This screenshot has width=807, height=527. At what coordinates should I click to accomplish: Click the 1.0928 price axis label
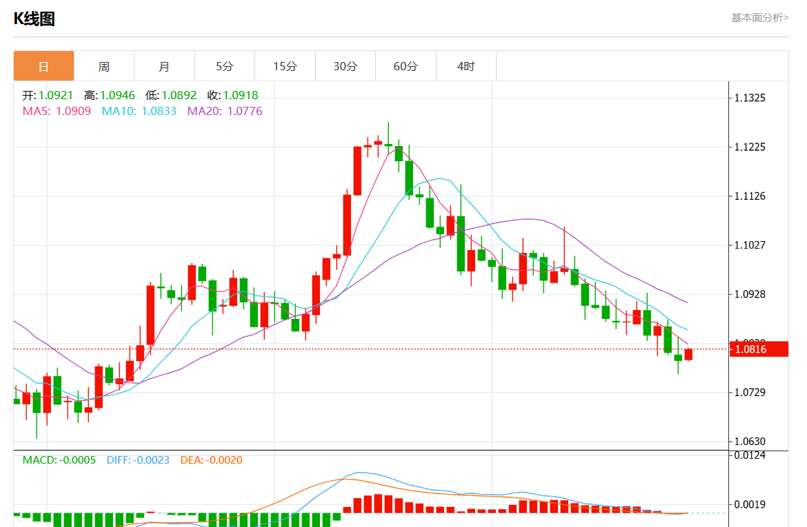coord(750,294)
